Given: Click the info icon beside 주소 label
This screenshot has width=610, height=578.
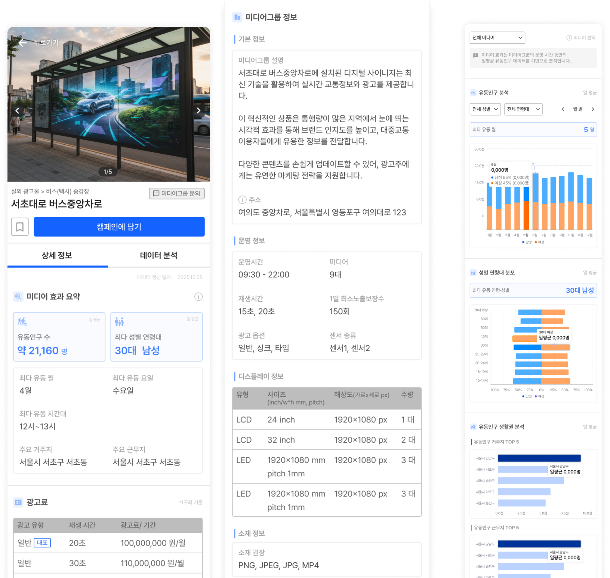Looking at the screenshot, I should [242, 200].
